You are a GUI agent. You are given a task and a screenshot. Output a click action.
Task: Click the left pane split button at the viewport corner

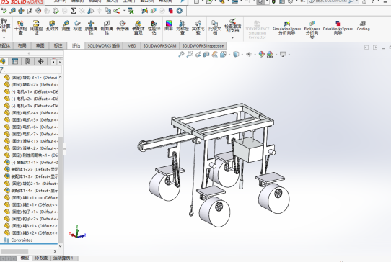(366, 47)
